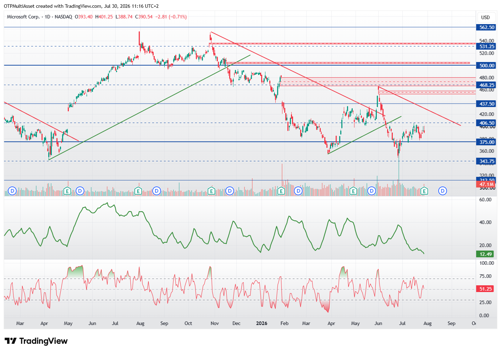Click the upcoming dividend D marker after August 2026
Screen dimensions: 501x353
click(x=442, y=191)
